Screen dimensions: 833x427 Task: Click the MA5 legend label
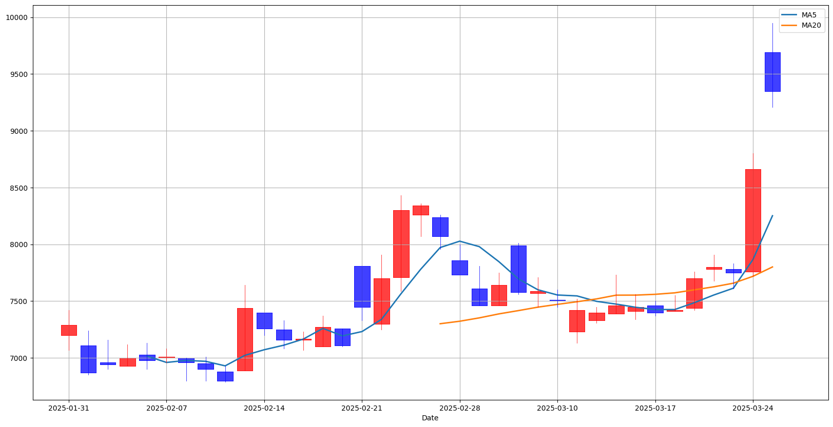(x=809, y=15)
